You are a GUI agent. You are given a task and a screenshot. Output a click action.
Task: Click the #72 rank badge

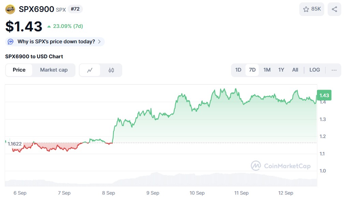pyautogui.click(x=75, y=9)
